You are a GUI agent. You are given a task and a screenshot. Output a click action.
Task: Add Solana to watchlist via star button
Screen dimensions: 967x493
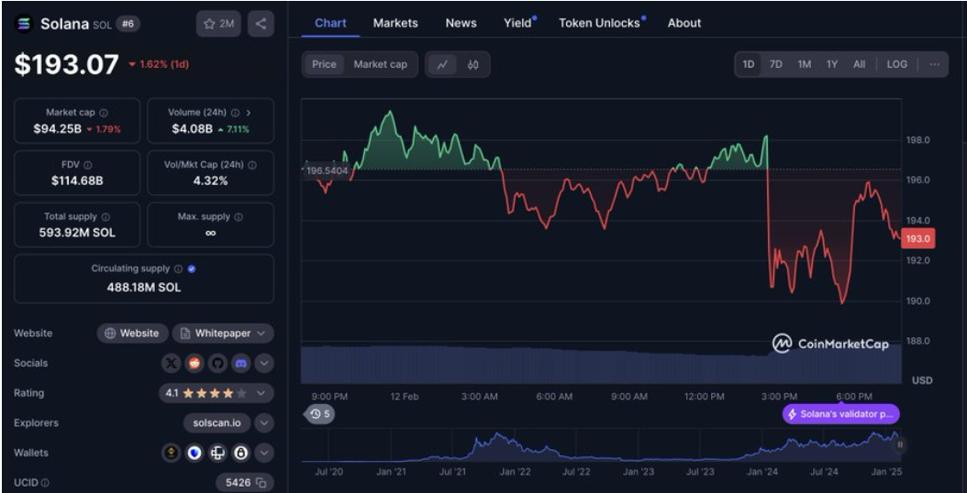(218, 24)
